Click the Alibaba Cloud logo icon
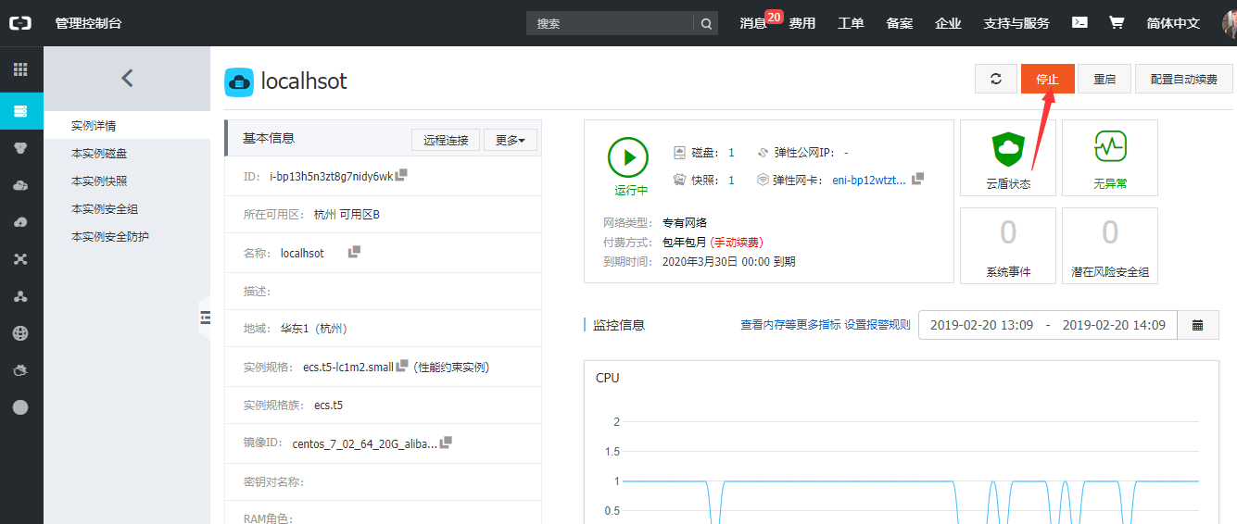 (x=20, y=23)
